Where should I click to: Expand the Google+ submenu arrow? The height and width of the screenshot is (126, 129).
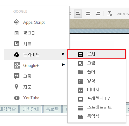tap(63, 64)
